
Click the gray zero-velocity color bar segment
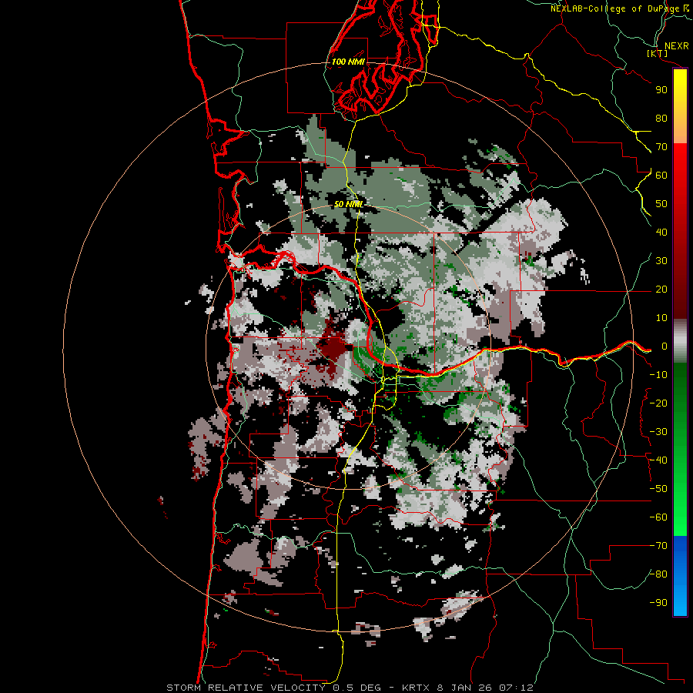680,341
